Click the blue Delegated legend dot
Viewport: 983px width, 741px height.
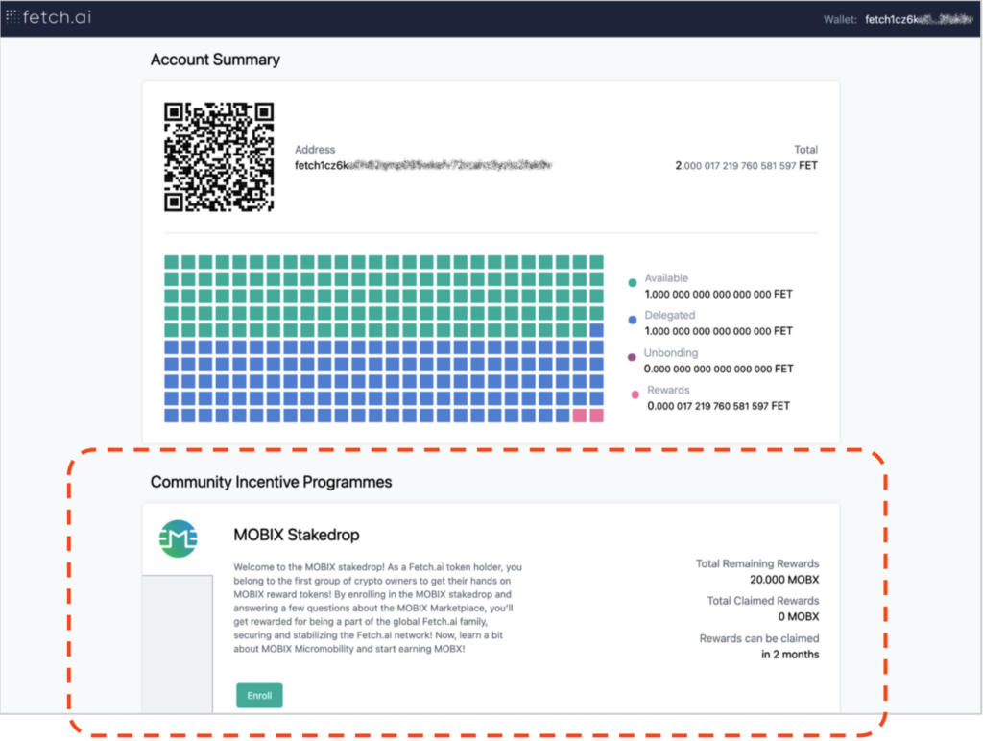(x=633, y=320)
